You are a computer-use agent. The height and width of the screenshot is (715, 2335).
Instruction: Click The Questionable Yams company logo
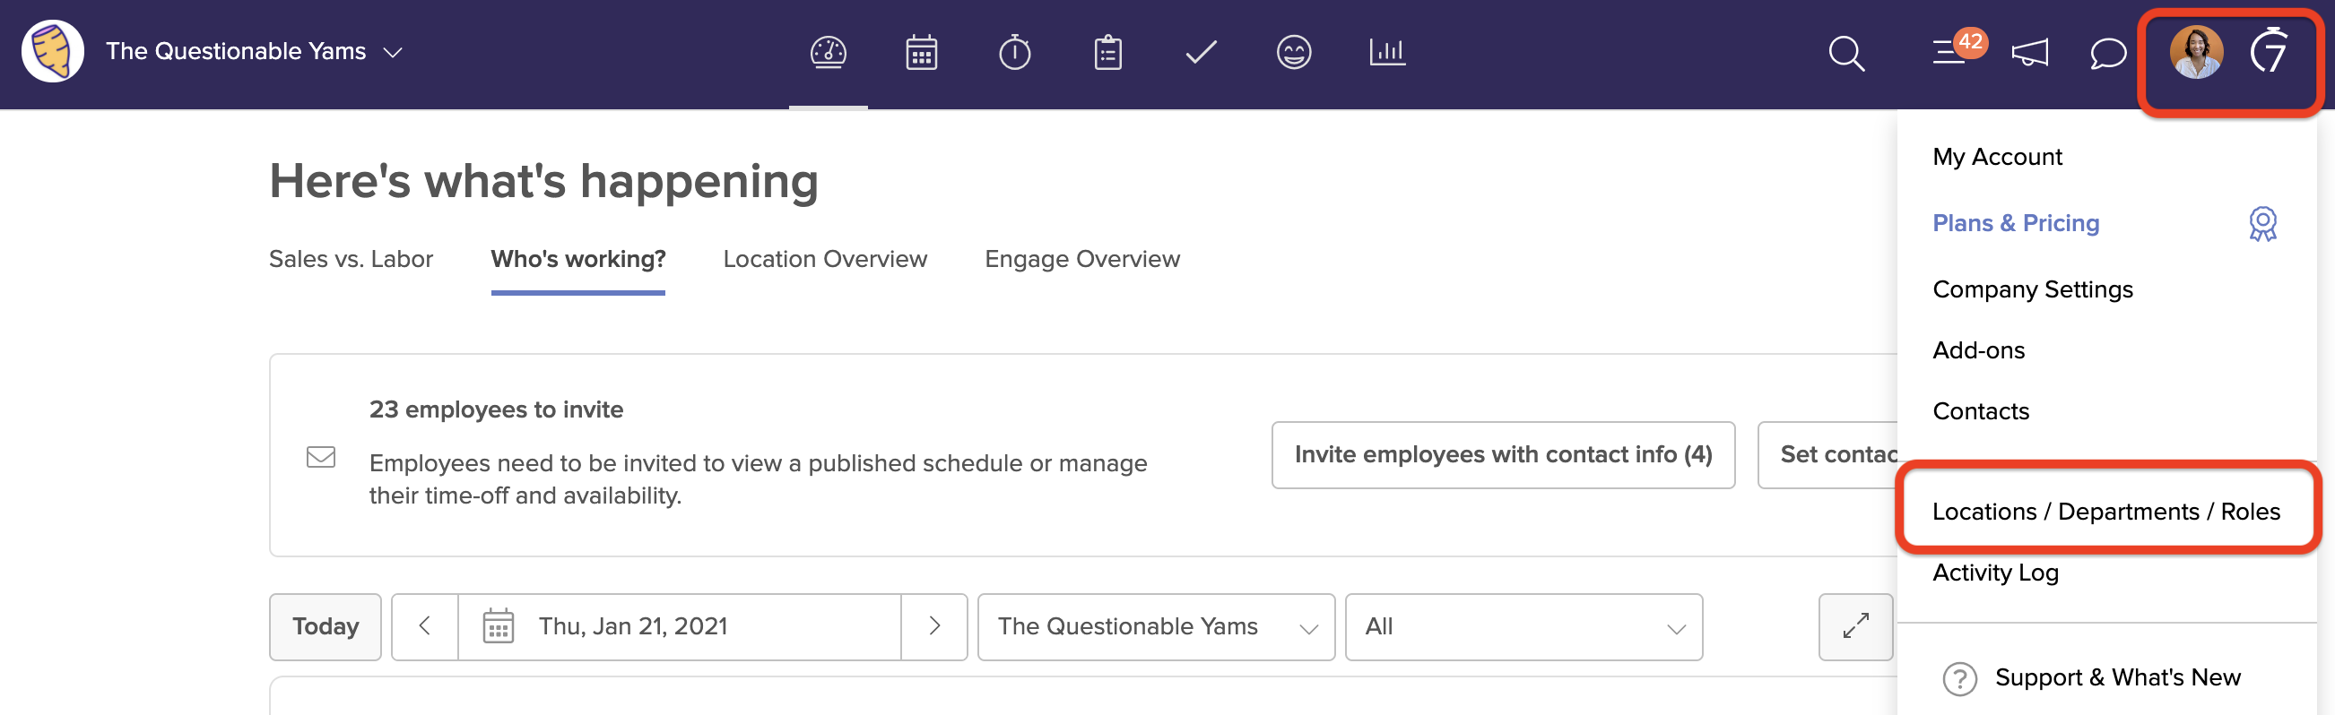pos(53,52)
